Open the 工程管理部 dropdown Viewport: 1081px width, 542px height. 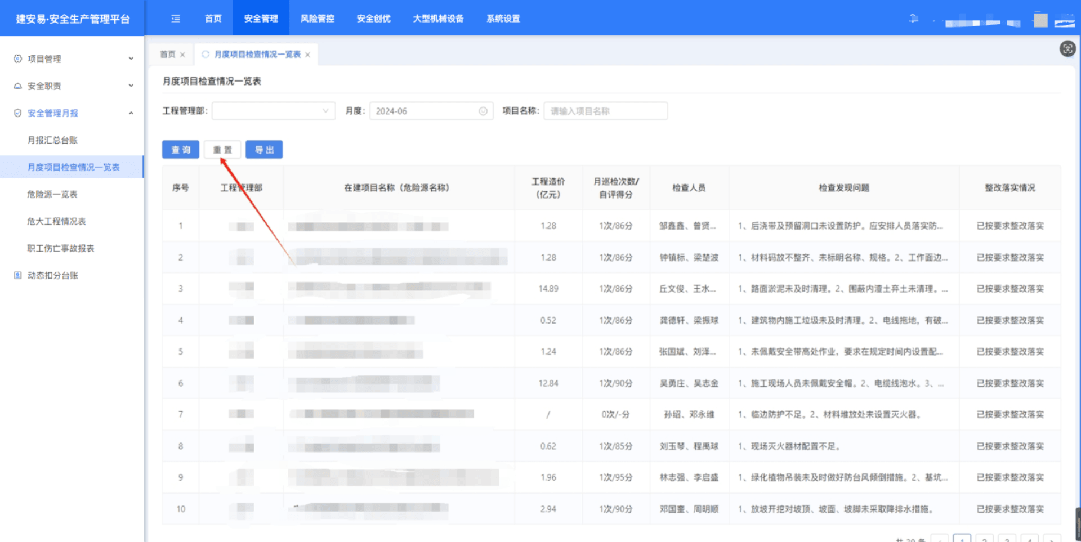pyautogui.click(x=274, y=111)
